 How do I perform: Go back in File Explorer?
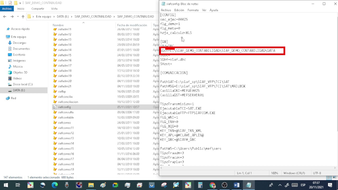pos(5,16)
